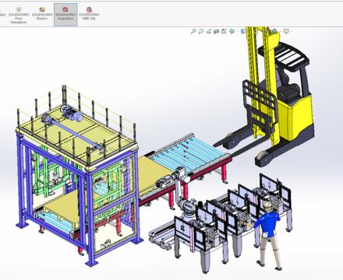
Task: Click the partially visible TolAnalyst button
Action: (x=2, y=15)
